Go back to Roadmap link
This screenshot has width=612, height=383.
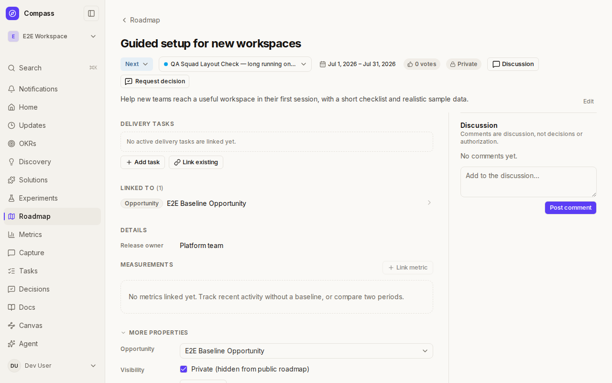[141, 20]
